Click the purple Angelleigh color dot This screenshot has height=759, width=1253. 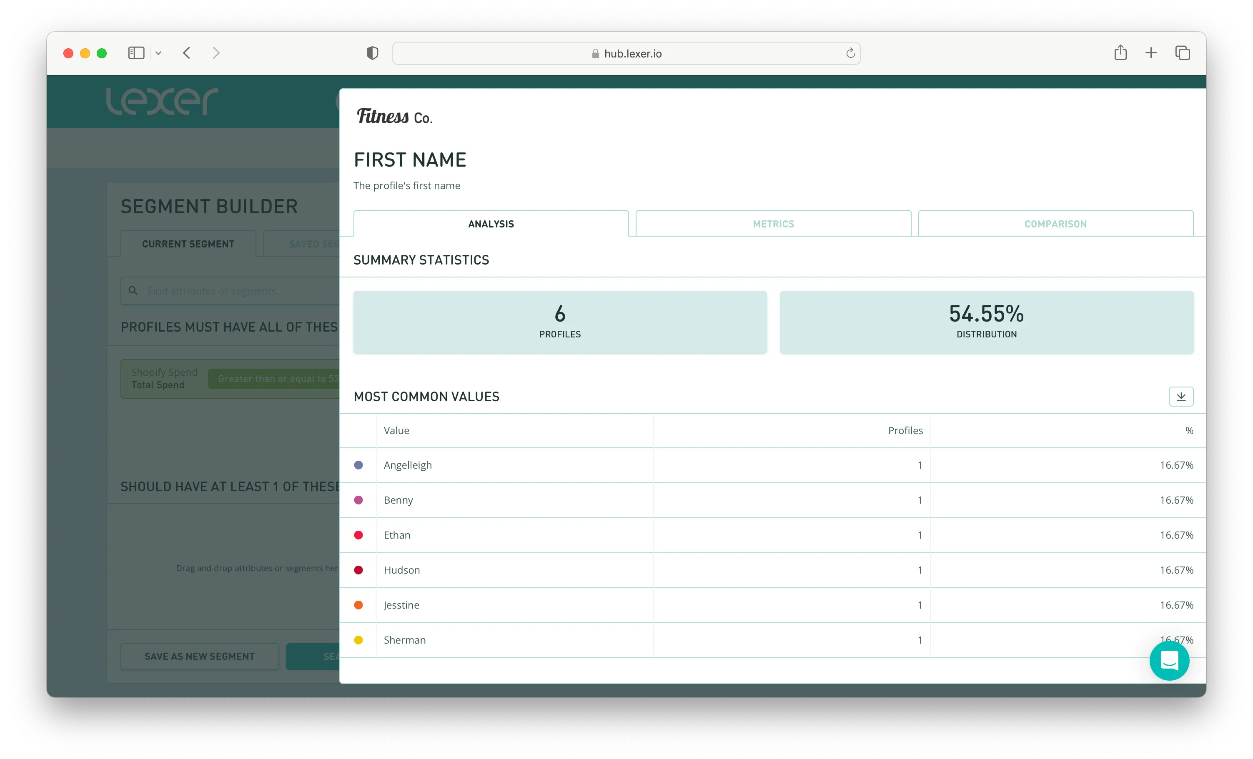click(x=358, y=465)
